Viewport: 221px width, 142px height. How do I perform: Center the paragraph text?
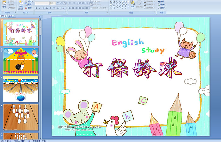click(73, 8)
